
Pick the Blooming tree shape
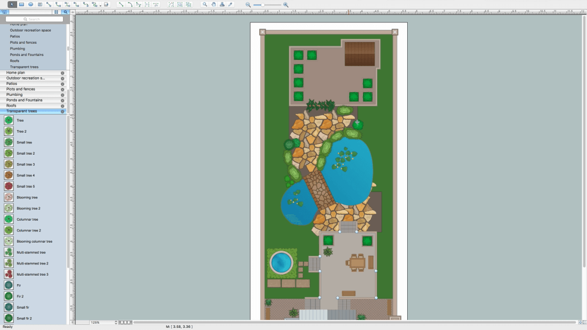click(27, 197)
